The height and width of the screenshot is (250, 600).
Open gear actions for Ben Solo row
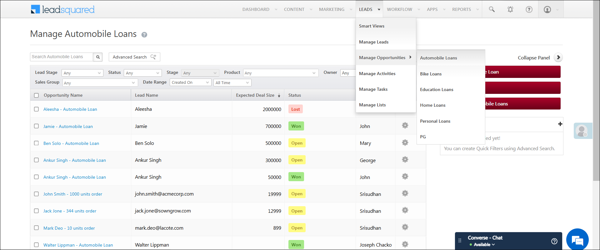(x=405, y=143)
